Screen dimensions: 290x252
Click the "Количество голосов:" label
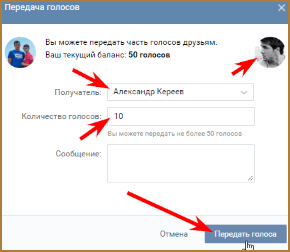pyautogui.click(x=61, y=116)
